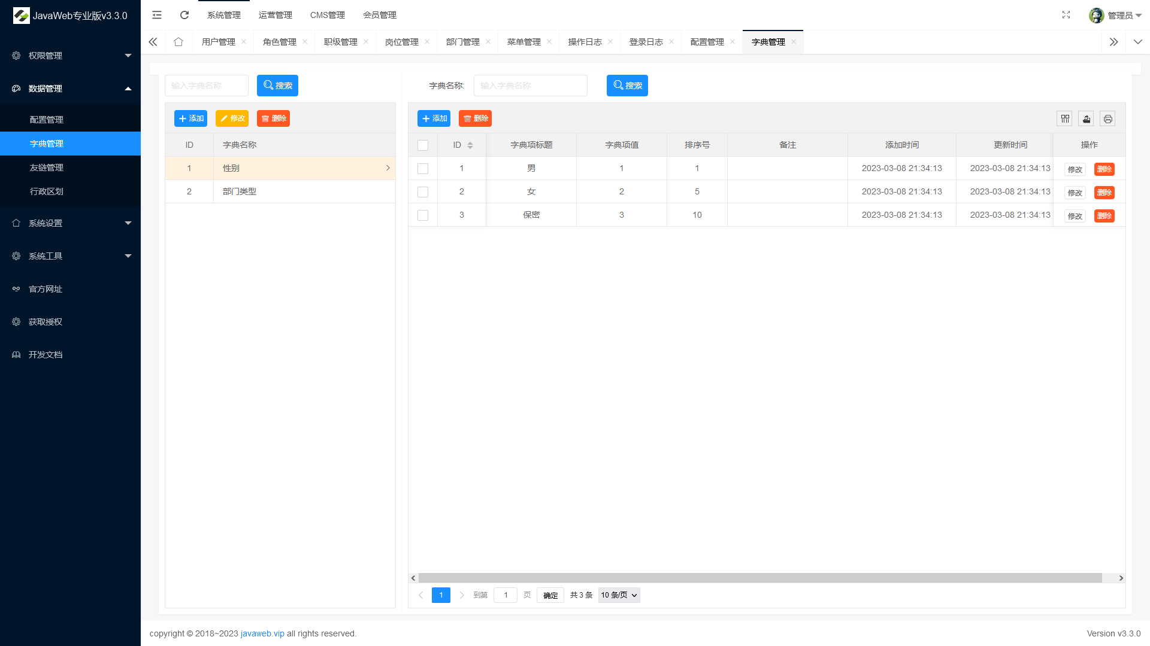The height and width of the screenshot is (646, 1150).
Task: Collapse the 数据管理 sidebar menu
Action: click(x=70, y=88)
